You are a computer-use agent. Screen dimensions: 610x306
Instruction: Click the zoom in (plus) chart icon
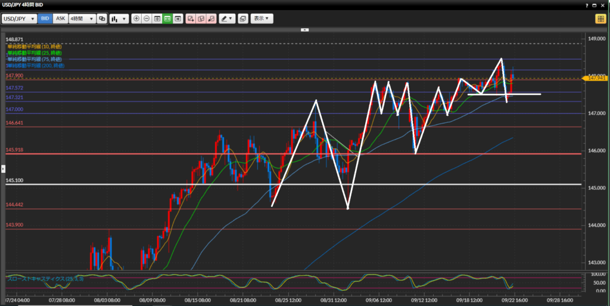tap(136, 18)
